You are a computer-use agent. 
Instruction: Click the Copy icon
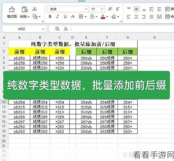[35, 17]
